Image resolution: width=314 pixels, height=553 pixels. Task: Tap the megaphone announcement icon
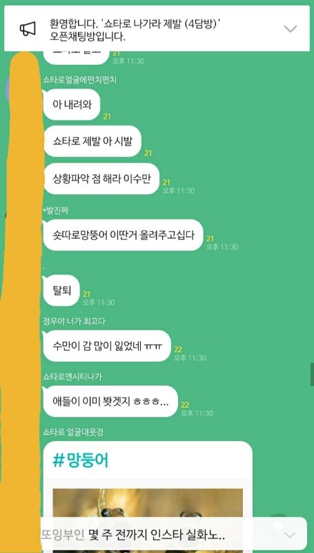tap(28, 29)
